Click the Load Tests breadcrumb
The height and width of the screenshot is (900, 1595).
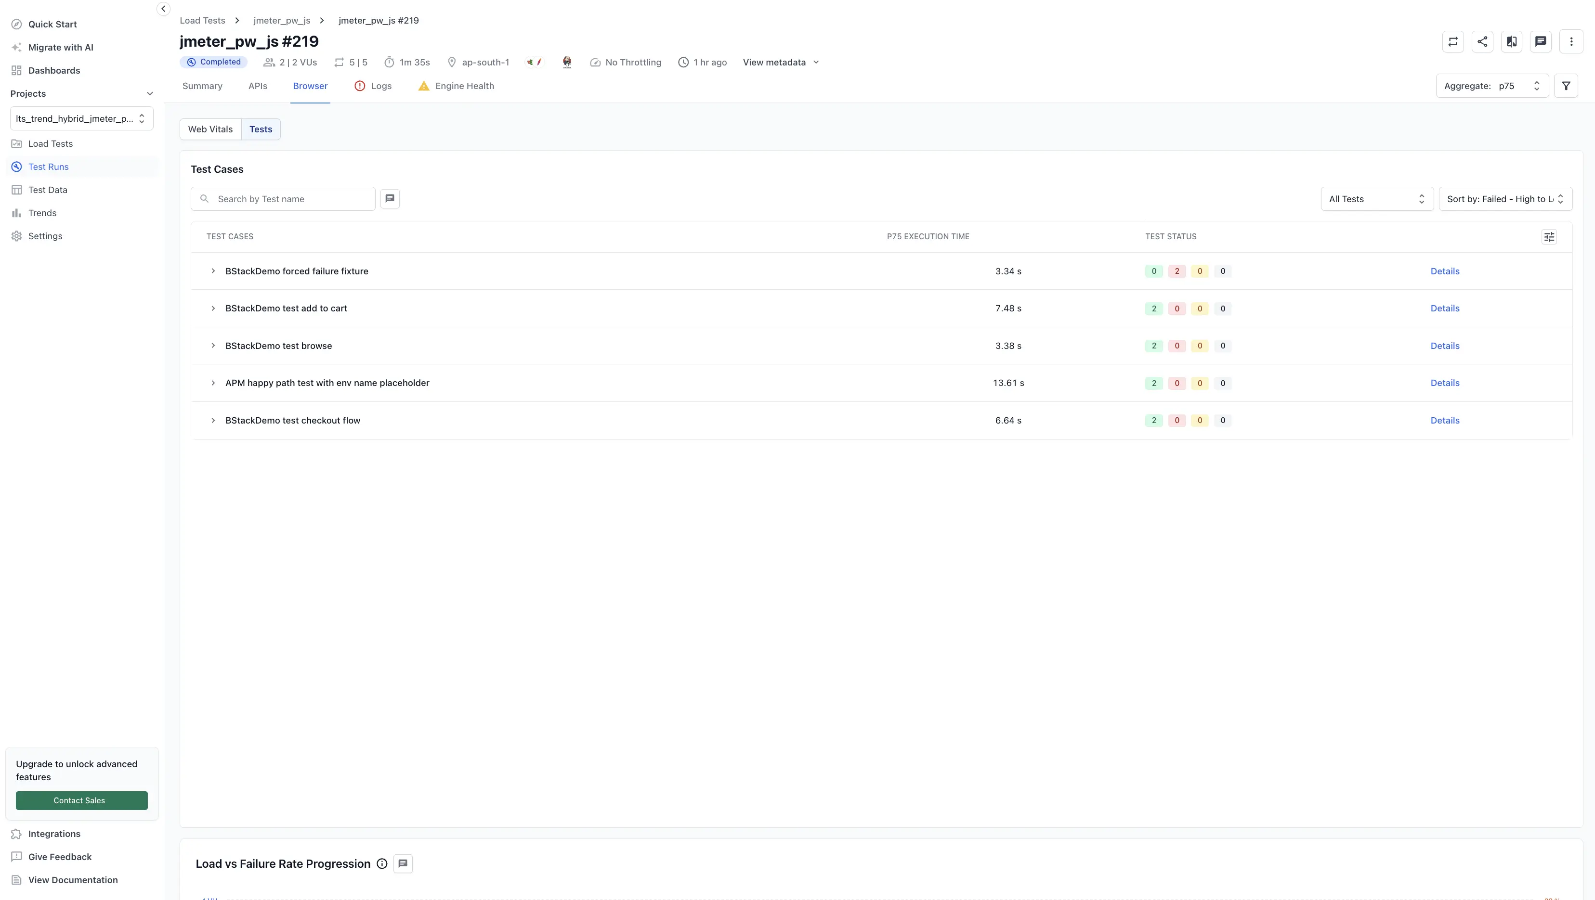[x=202, y=20]
